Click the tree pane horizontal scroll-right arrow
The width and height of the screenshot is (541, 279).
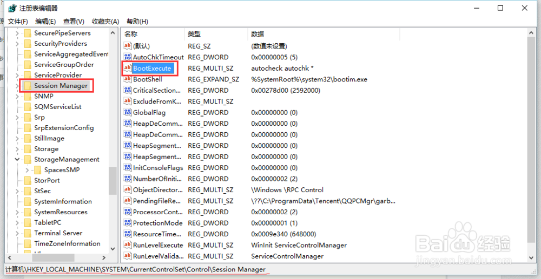coord(104,257)
